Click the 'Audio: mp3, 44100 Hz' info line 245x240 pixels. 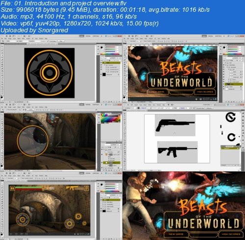click(x=69, y=17)
